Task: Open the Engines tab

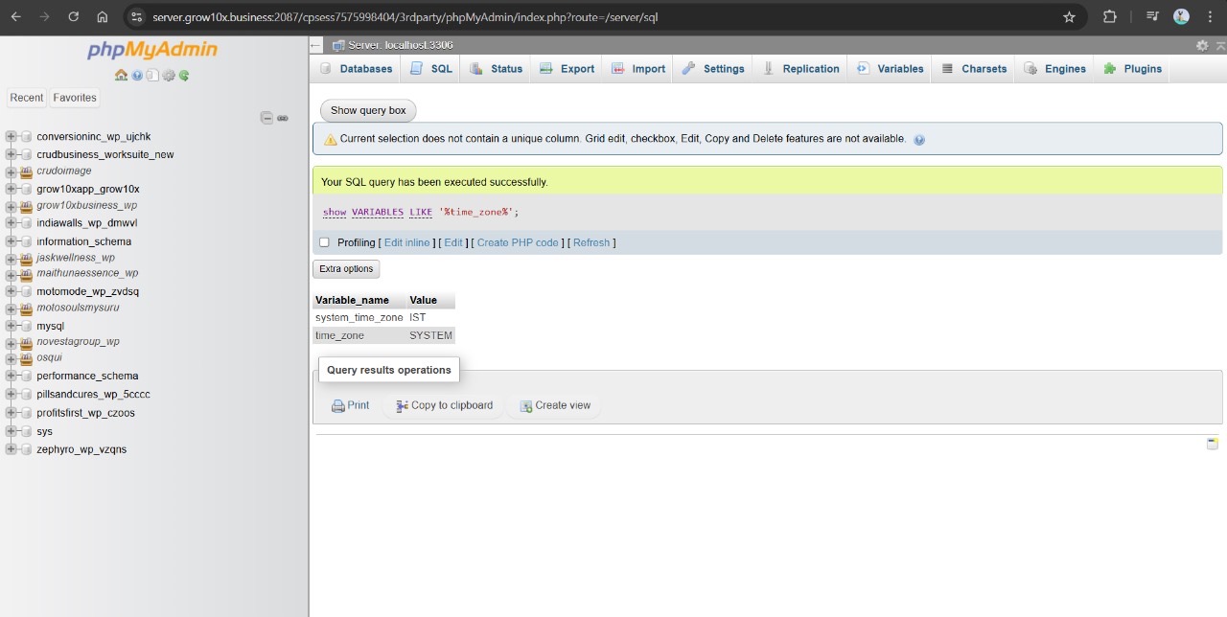Action: 1055,69
